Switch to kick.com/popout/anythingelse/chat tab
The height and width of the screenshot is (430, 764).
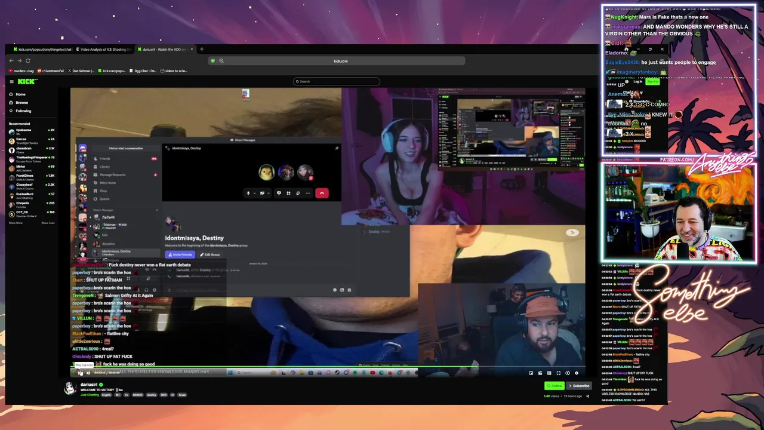click(42, 50)
